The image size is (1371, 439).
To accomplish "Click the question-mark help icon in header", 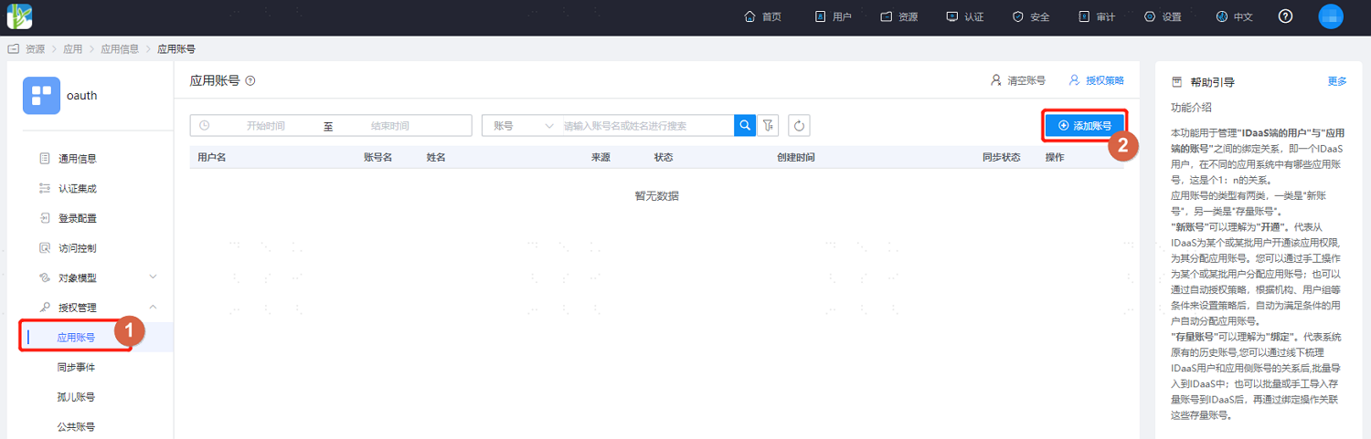I will (1285, 16).
